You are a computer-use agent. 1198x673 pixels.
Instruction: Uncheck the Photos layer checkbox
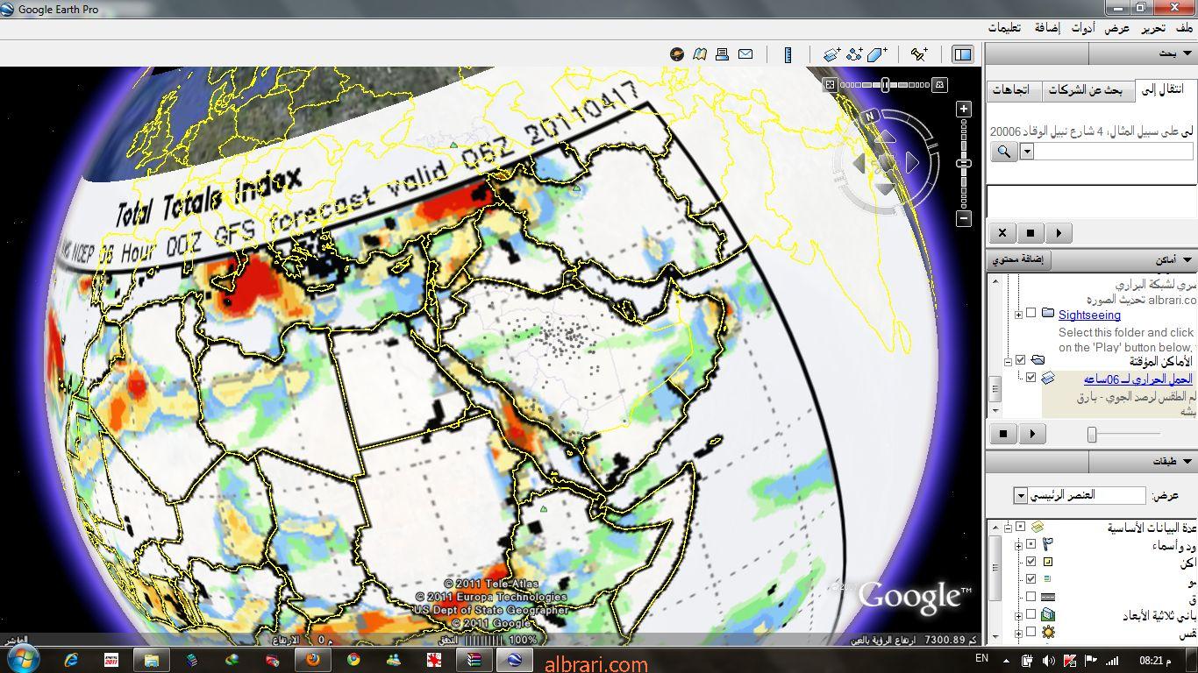tap(1031, 578)
